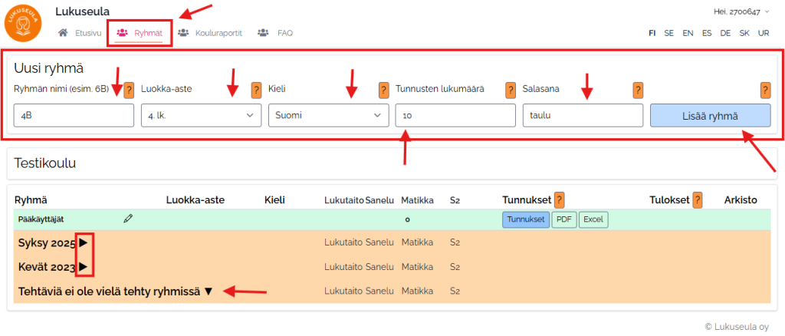Click the help icon next to Tulokset header
Screen dimensions: 785x336
tap(696, 200)
